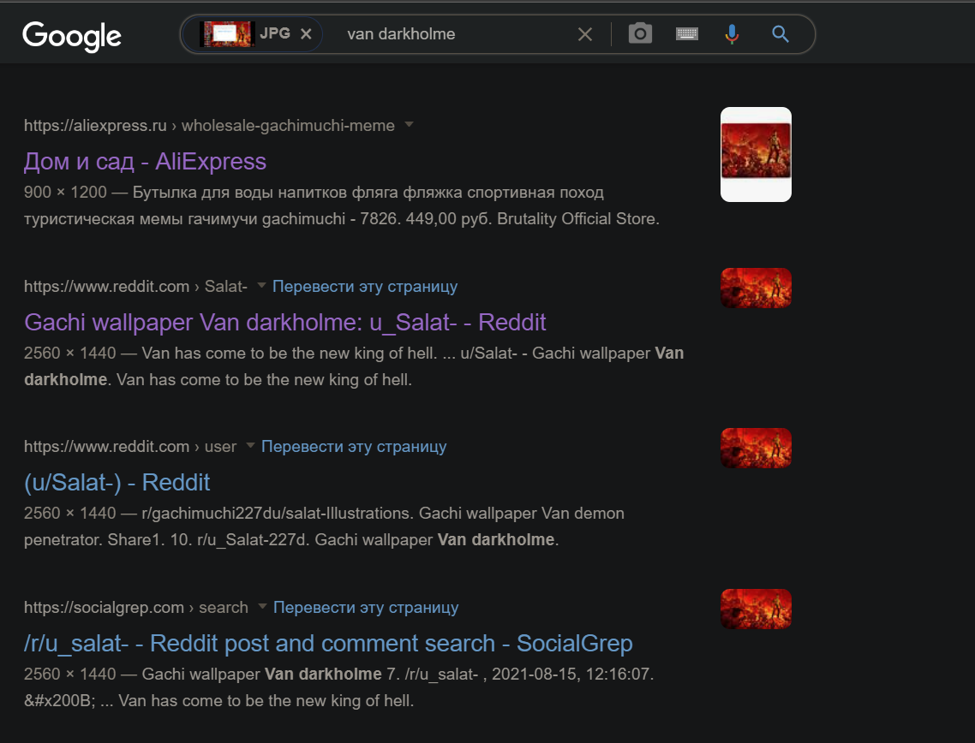
Task: Open '(u/Salat-) - Reddit' result link
Action: (x=117, y=483)
